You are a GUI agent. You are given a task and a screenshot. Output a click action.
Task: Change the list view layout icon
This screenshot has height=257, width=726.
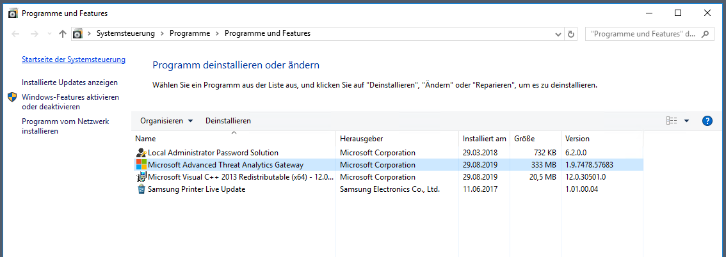click(x=672, y=121)
